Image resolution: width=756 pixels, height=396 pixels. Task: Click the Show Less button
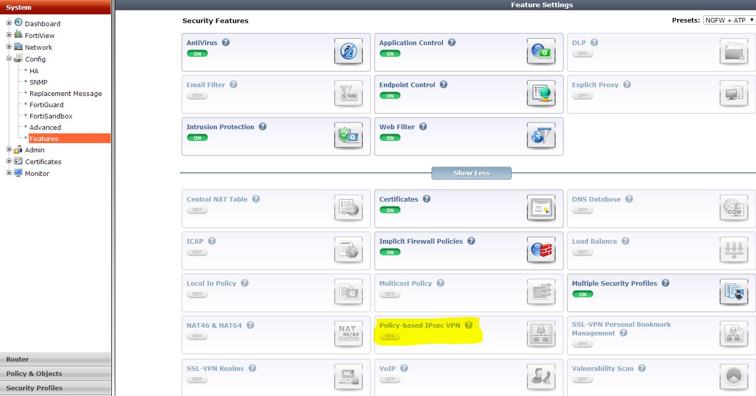pyautogui.click(x=472, y=173)
